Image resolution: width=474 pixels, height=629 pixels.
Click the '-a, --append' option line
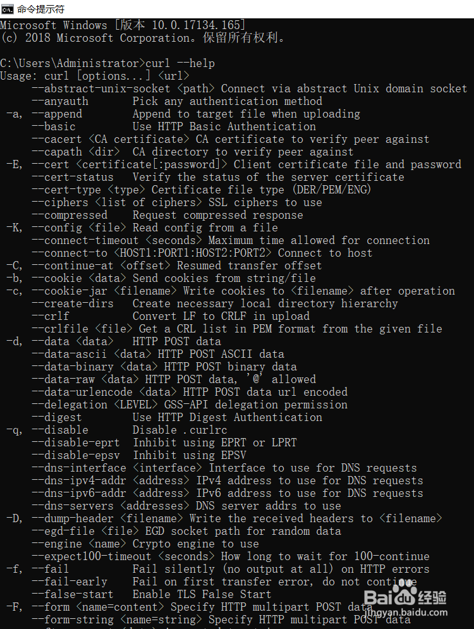point(183,114)
